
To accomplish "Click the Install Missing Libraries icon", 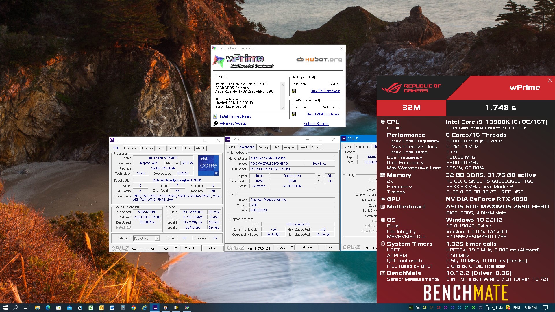I will click(215, 116).
